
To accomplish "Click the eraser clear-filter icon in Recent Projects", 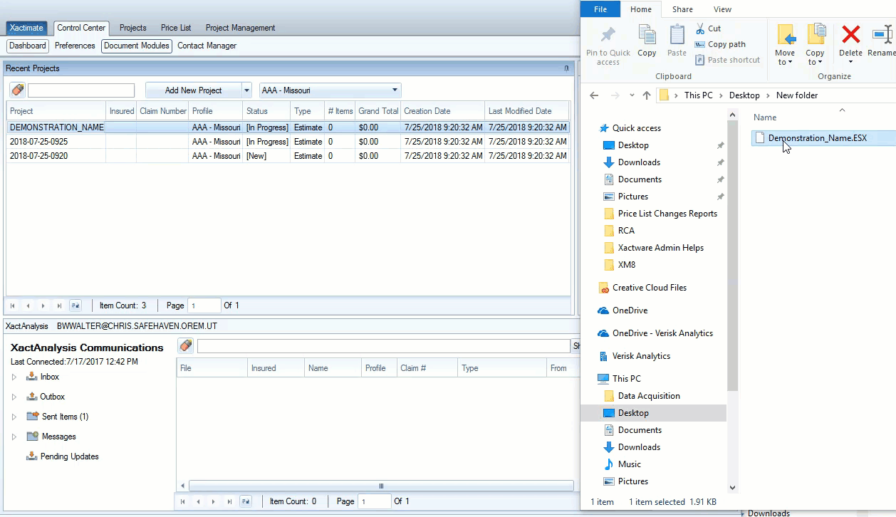I will coord(18,90).
